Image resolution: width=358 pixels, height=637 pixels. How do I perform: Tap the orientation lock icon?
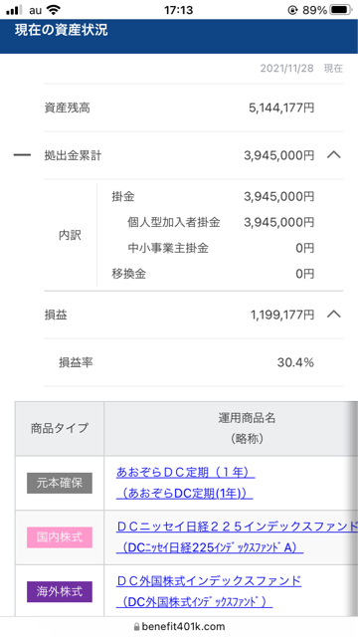(x=292, y=10)
